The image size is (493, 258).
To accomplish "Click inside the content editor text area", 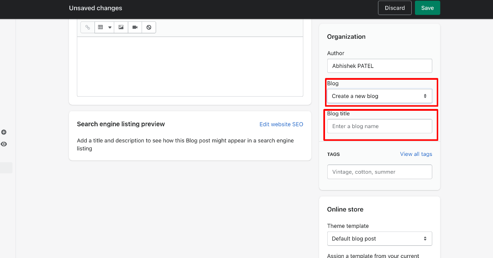I will click(x=190, y=67).
